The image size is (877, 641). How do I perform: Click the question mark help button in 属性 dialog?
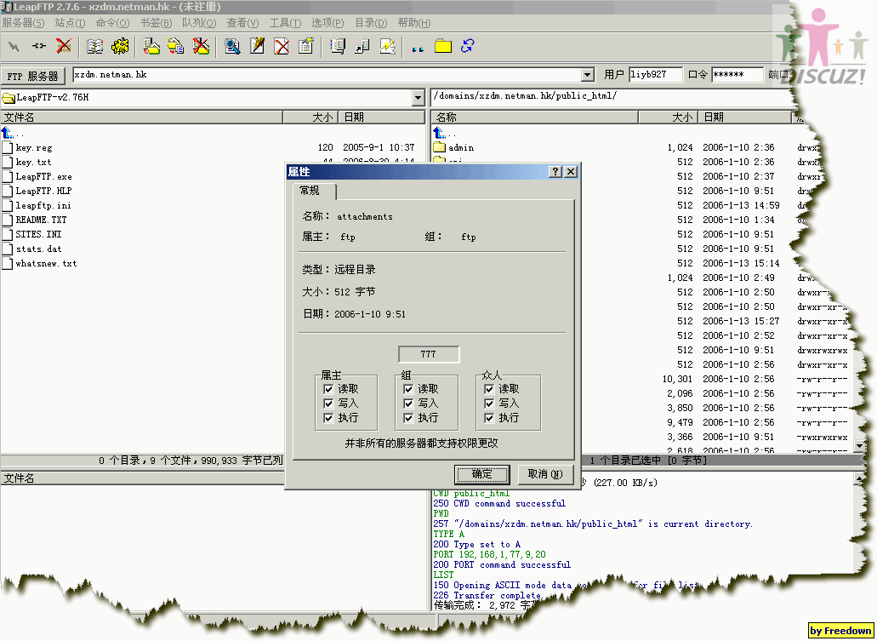555,172
